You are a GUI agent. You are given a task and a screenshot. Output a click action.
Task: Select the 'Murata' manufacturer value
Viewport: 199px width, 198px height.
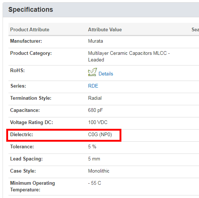tap(95, 41)
